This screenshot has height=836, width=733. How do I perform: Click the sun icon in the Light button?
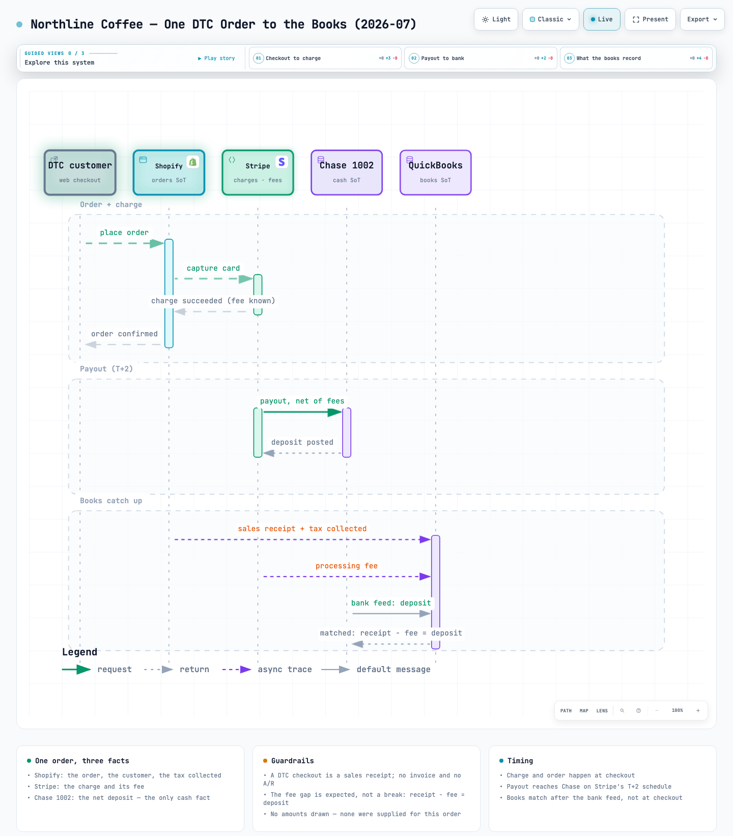tap(485, 19)
